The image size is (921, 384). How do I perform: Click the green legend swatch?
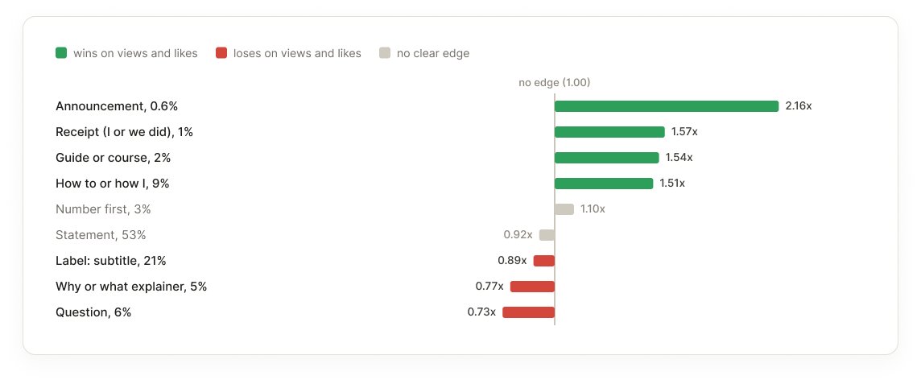61,53
